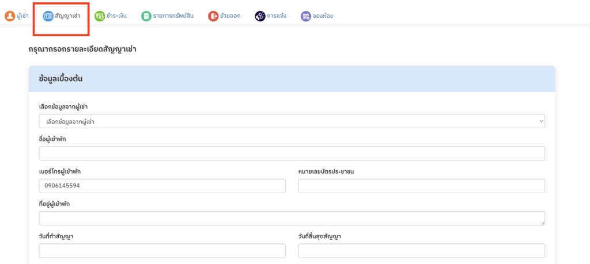This screenshot has height=264, width=590.
Task: Click the ชื่อผู้เข้าพัก name input field
Action: (292, 154)
